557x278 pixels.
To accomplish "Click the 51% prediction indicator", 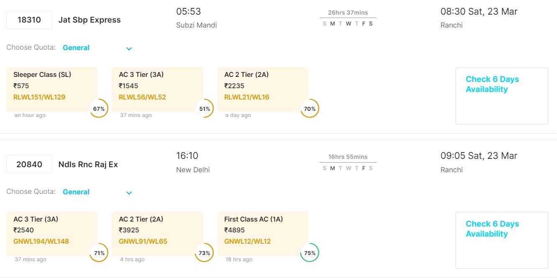I will pyautogui.click(x=205, y=109).
